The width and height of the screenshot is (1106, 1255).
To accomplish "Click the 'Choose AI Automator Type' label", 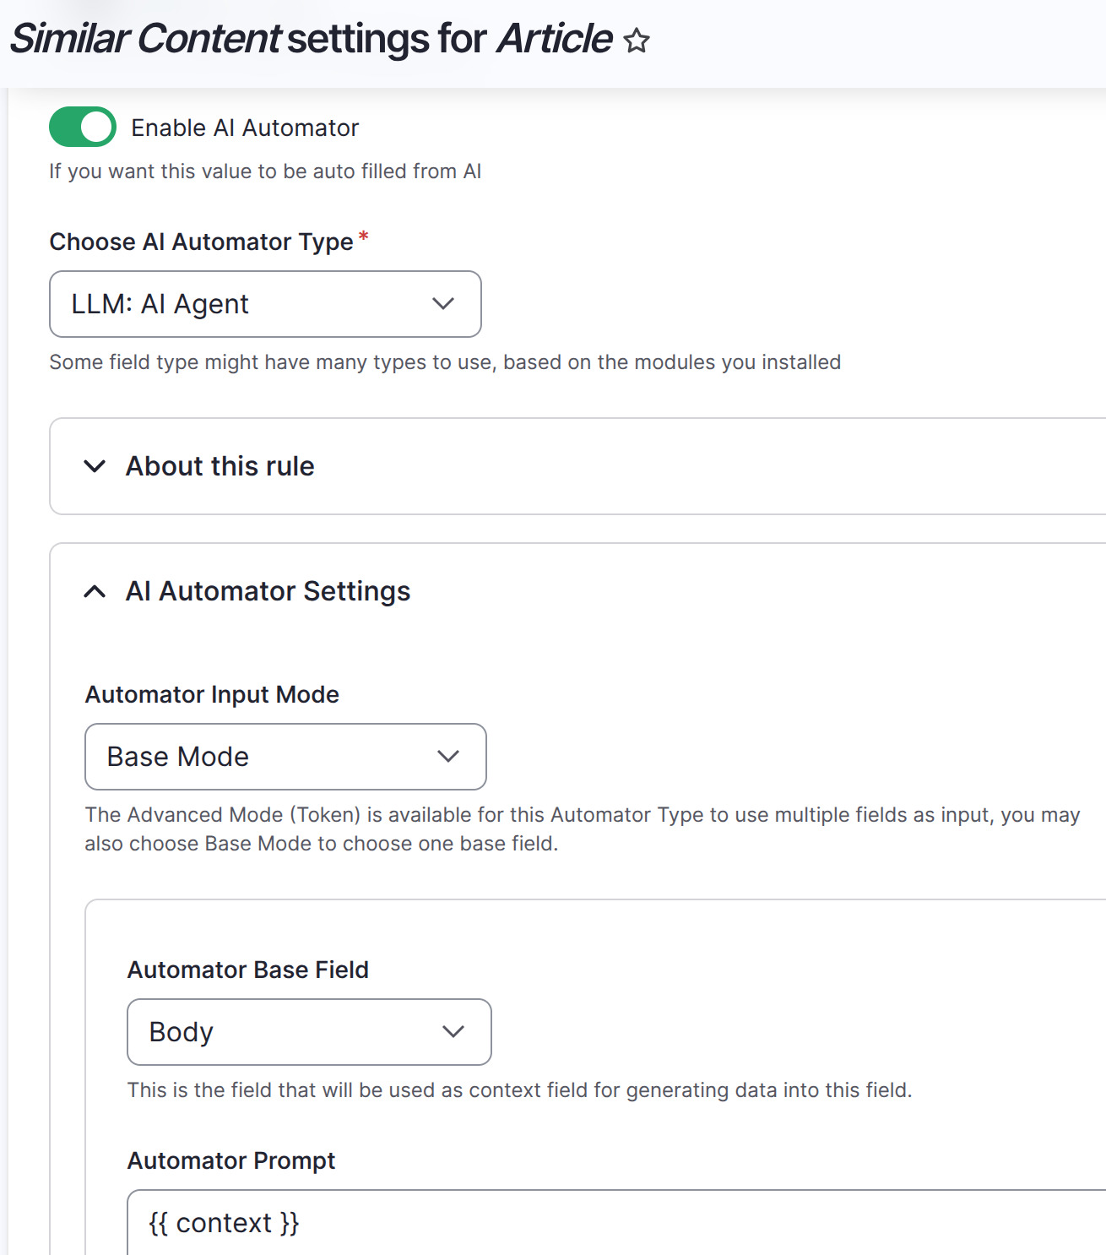I will [x=201, y=242].
